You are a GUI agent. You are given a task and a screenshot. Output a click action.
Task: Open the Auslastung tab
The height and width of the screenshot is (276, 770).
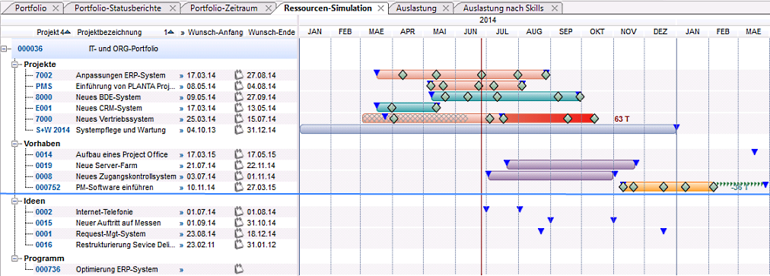pos(416,8)
